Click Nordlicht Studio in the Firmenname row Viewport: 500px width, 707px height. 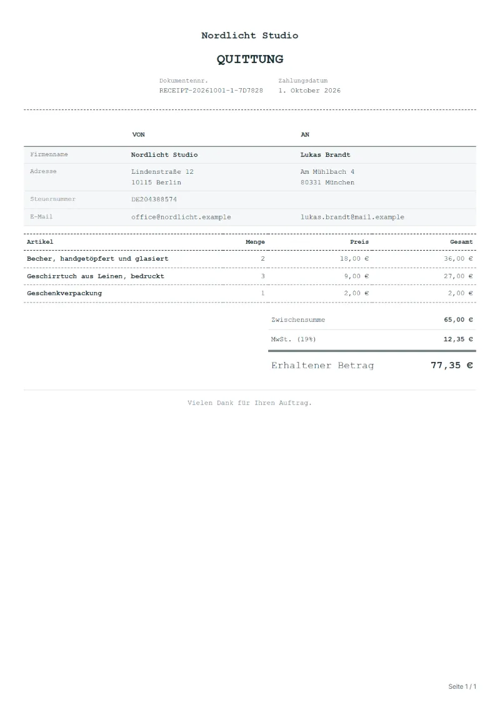[164, 154]
